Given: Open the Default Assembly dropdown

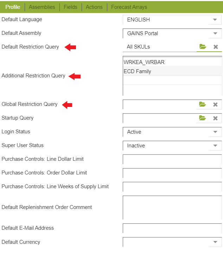Looking at the screenshot, I should [x=215, y=33].
